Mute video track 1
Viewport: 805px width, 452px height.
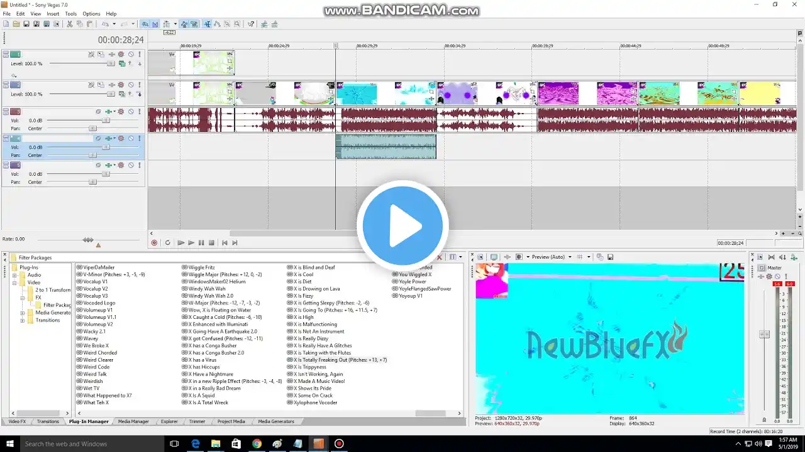131,55
